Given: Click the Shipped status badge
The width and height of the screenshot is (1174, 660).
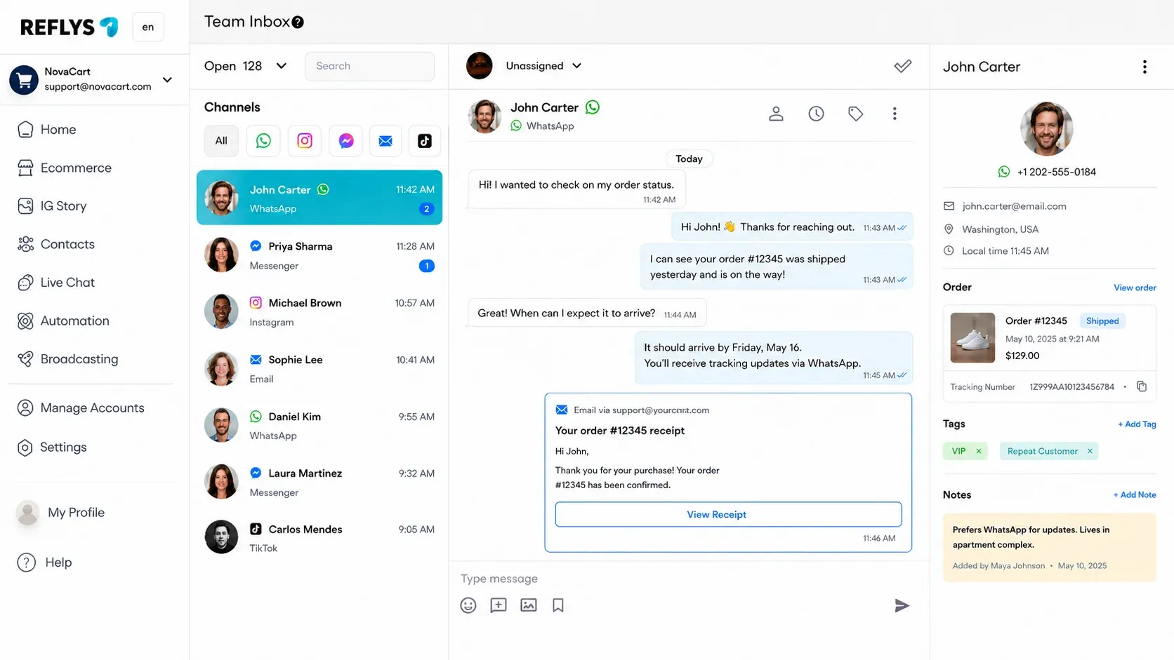Looking at the screenshot, I should click(x=1102, y=321).
